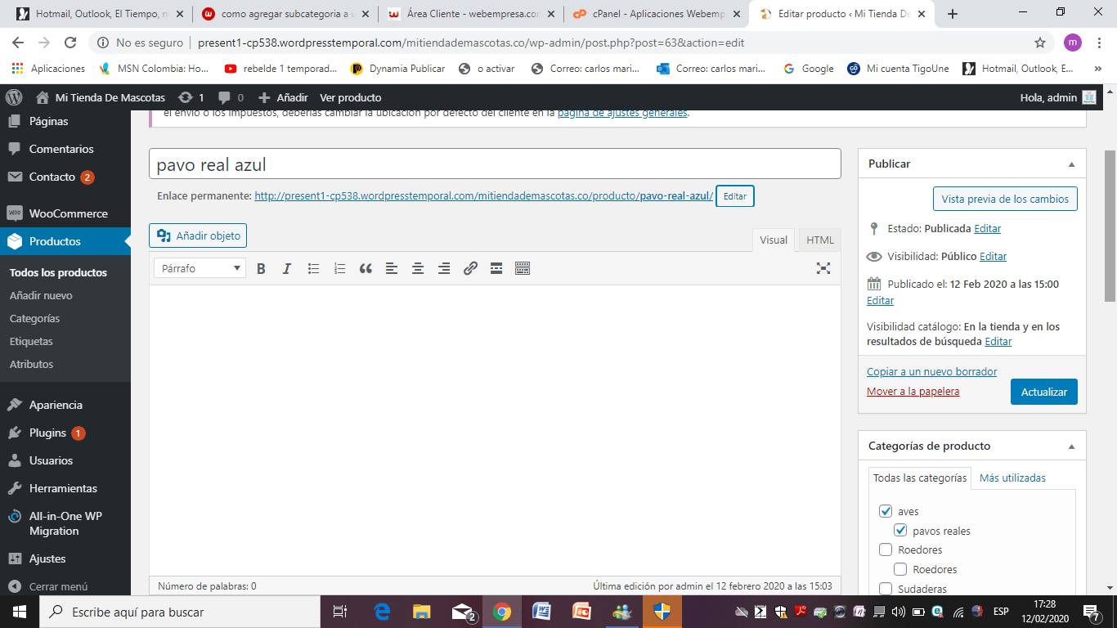Apply italic formatting in editor toolbar
The height and width of the screenshot is (628, 1117).
pos(287,268)
